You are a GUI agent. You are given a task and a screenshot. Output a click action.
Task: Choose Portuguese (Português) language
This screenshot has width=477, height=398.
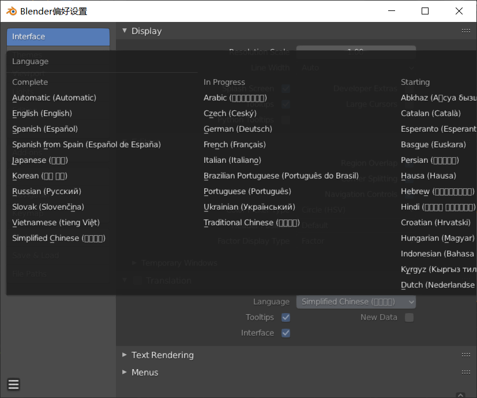(247, 191)
